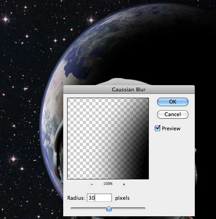Screen dimensions: 216x219
Task: Click the Preview checkbox label text
Action: [171, 128]
